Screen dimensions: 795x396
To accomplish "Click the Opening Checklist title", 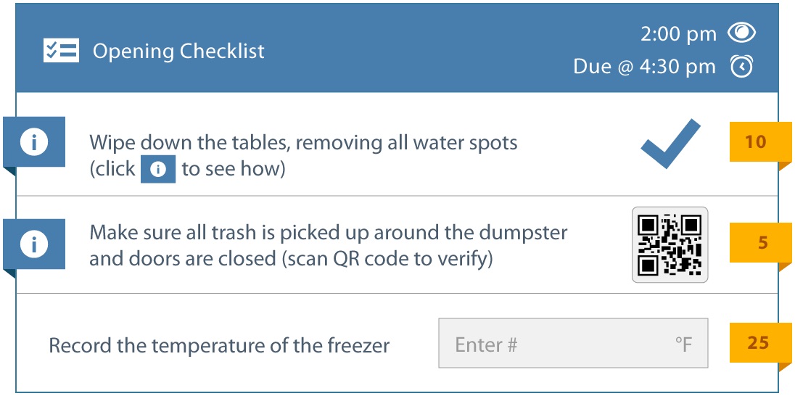I will 178,51.
